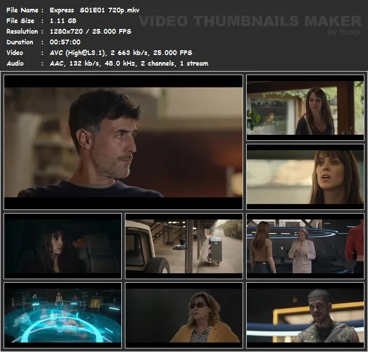
Task: Click the file name text 'Express S01E01 720p.mkv'
Action: [x=94, y=10]
